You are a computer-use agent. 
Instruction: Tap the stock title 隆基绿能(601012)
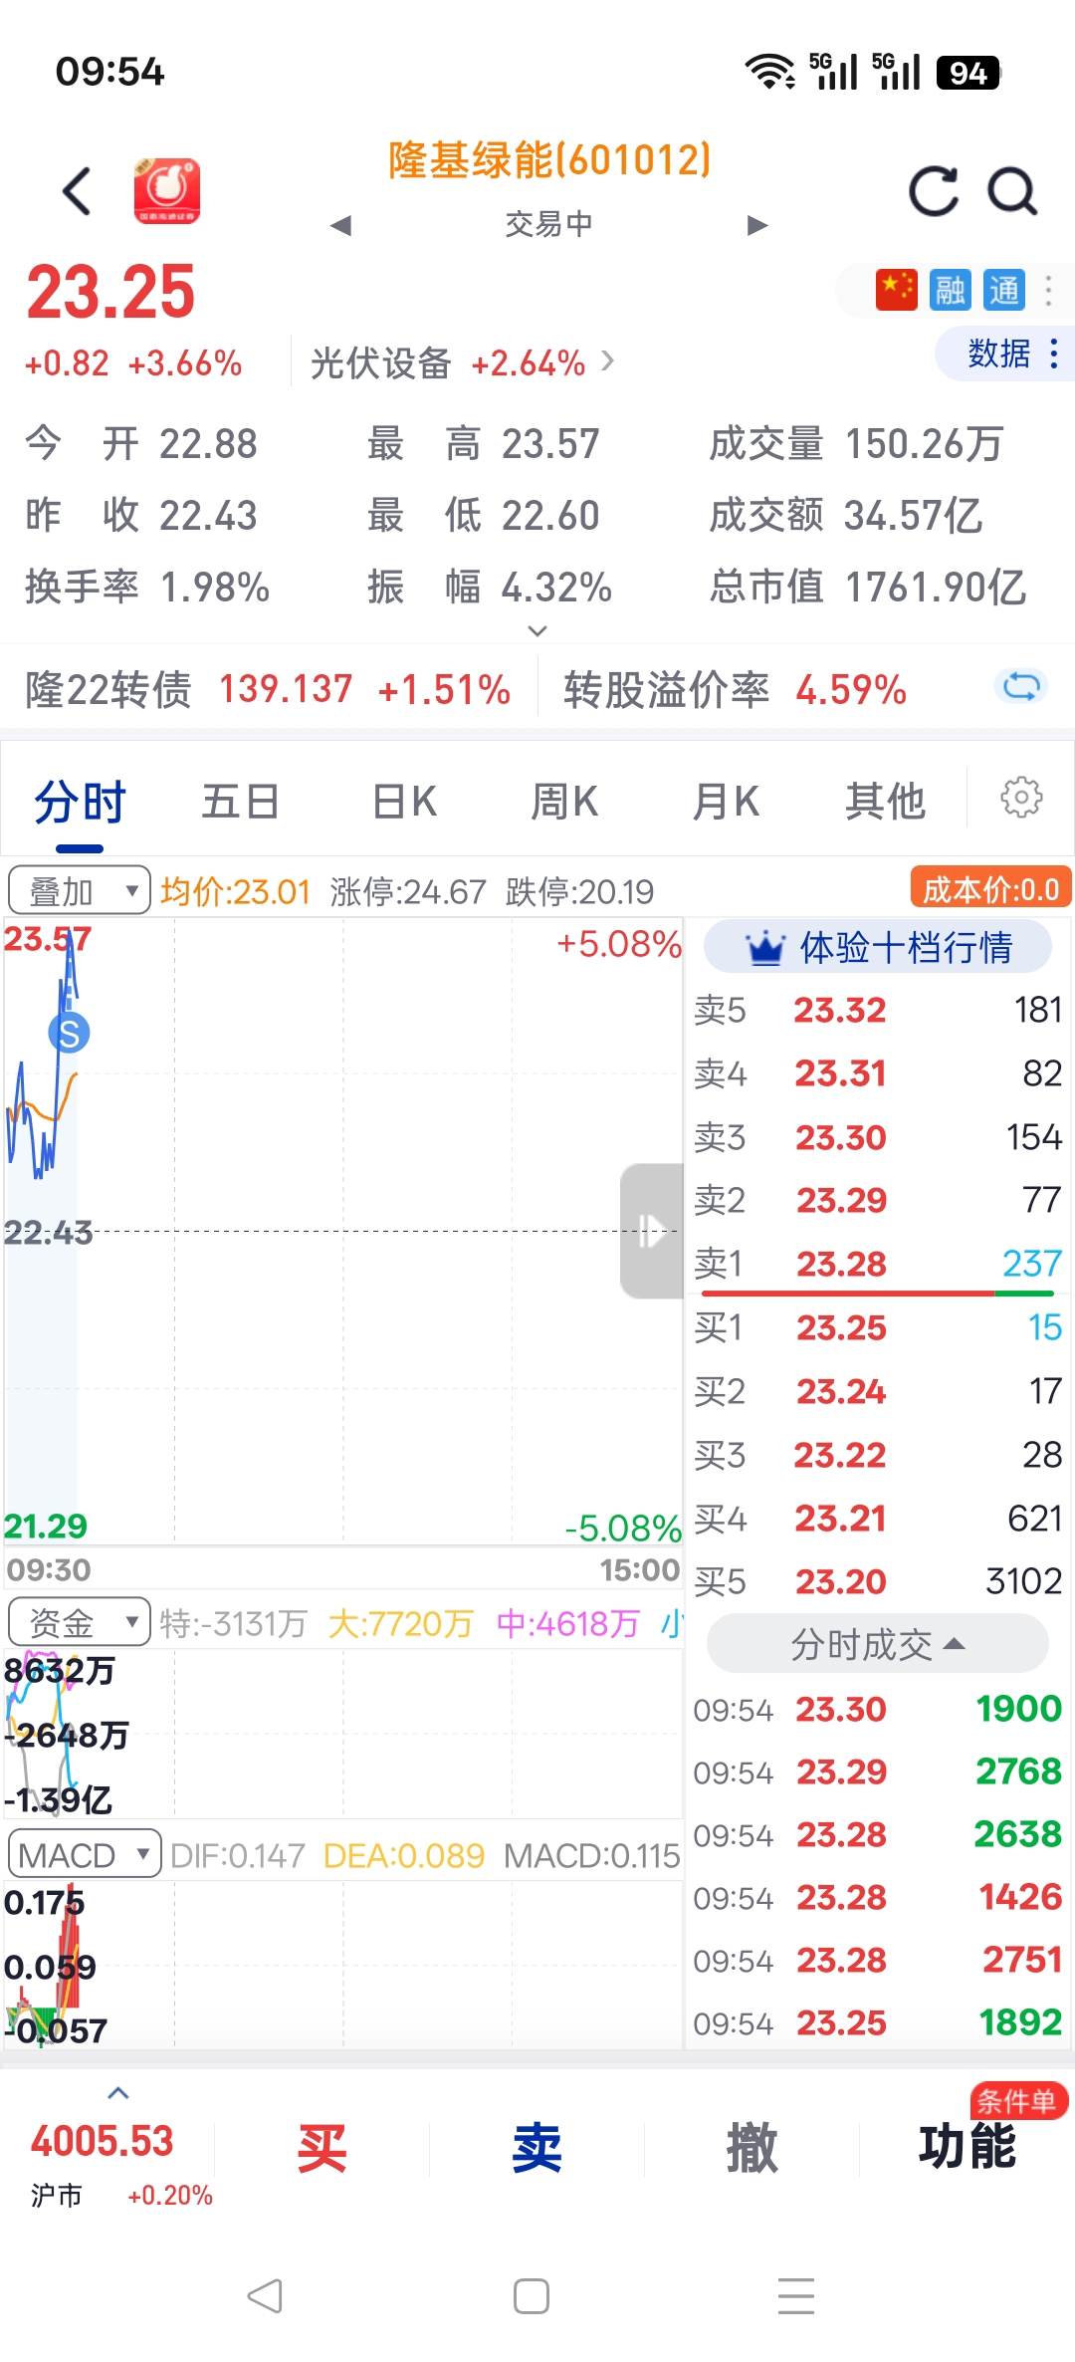[x=549, y=160]
